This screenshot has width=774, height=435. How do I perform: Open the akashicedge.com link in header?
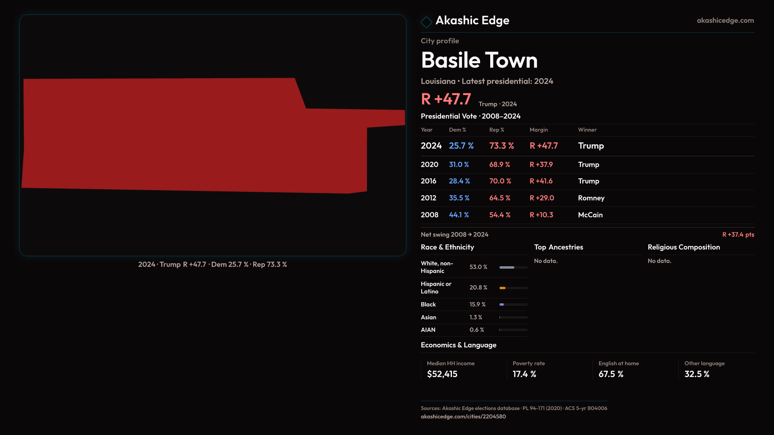click(x=725, y=21)
